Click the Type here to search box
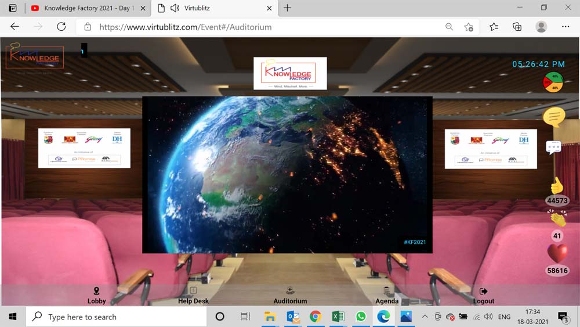580x327 pixels. (x=116, y=317)
